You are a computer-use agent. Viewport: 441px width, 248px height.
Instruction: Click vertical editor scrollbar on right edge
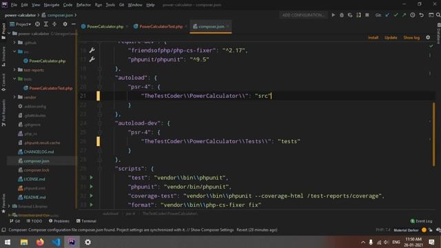[433, 134]
